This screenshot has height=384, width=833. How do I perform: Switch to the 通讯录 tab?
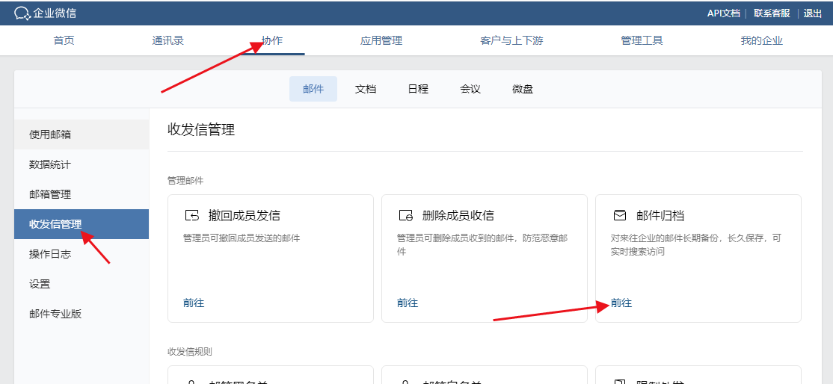point(168,40)
